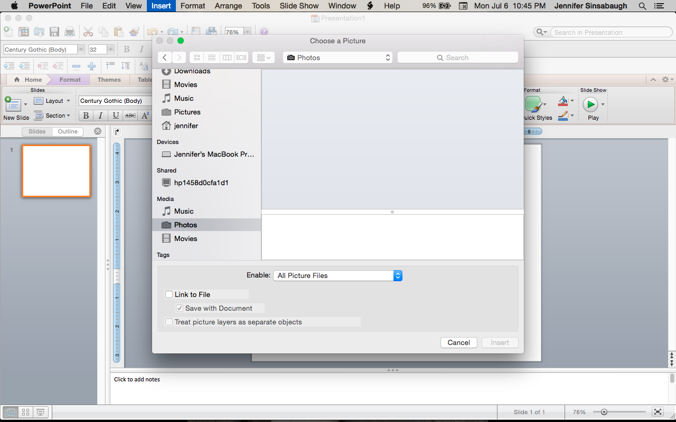Select the Outline tab in slide pane
Viewport: 676px width, 422px height.
tap(68, 131)
